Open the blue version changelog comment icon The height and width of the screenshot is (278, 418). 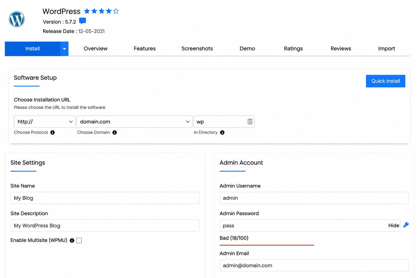[x=82, y=21]
